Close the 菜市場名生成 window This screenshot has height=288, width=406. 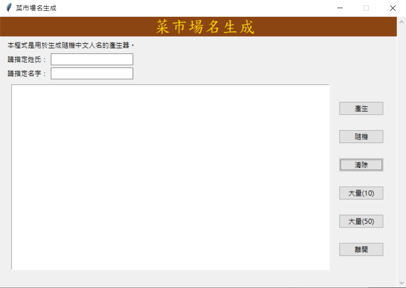point(392,8)
